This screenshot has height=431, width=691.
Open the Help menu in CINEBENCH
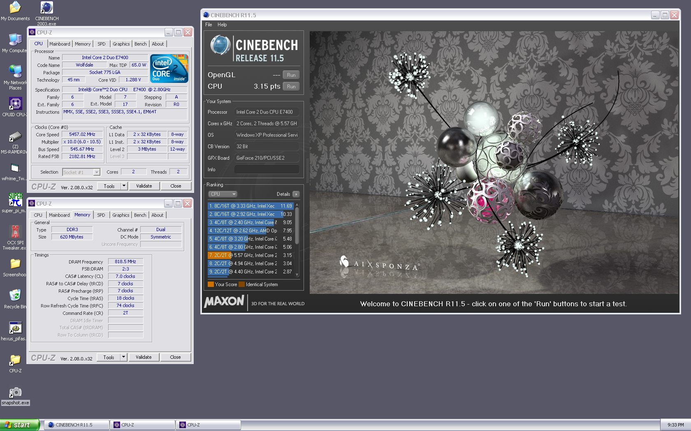(x=222, y=25)
